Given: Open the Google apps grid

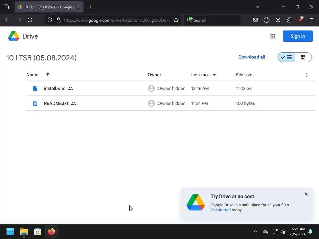Looking at the screenshot, I should [x=273, y=36].
